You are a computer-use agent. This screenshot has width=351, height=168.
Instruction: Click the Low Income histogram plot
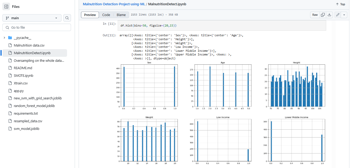click(223, 140)
